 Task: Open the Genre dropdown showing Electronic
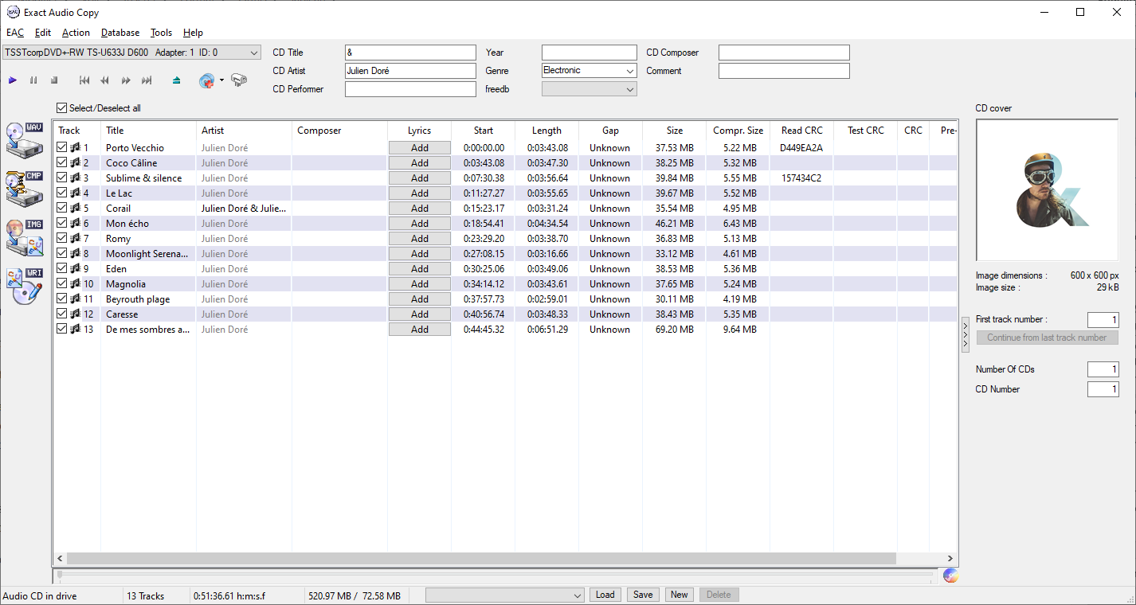point(589,71)
